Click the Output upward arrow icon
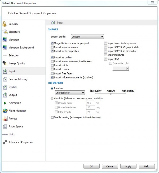 point(5,95)
